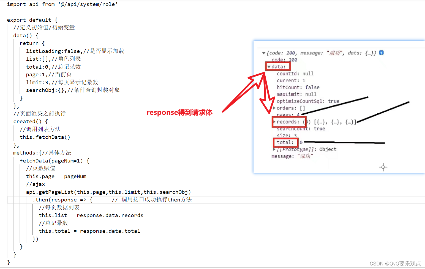Click the 'optimizeCountSql: true' console property
This screenshot has width=425, height=269.
coord(308,101)
